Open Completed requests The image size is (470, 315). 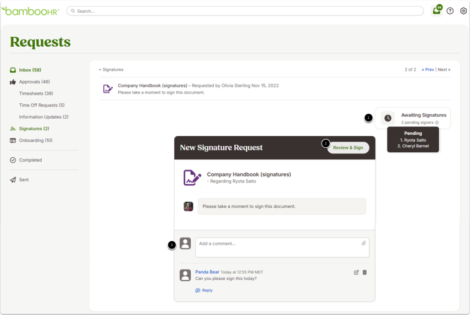pos(31,160)
